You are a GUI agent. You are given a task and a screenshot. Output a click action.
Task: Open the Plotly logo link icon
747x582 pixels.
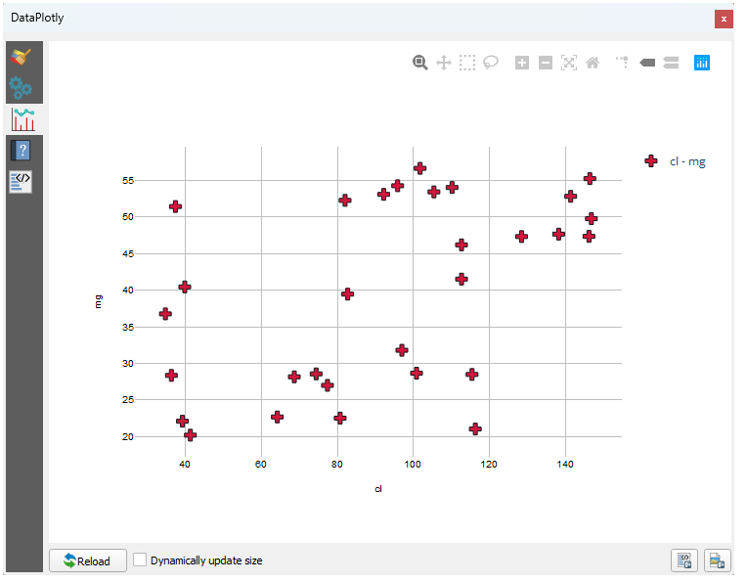(702, 63)
